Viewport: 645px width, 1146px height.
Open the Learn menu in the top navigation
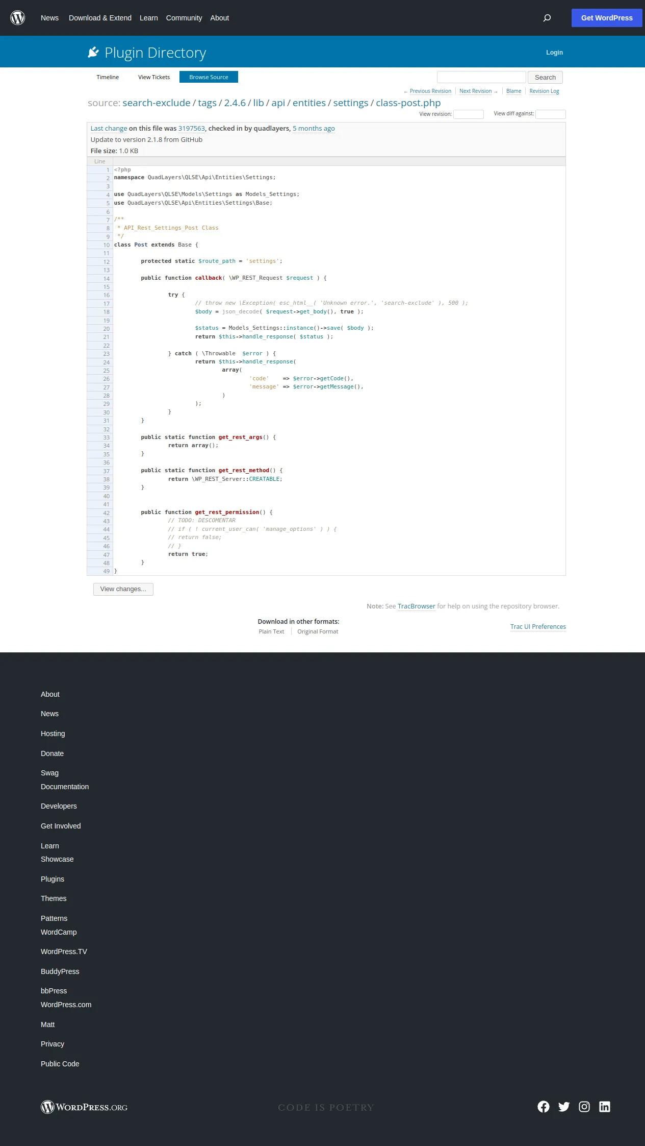coord(149,18)
